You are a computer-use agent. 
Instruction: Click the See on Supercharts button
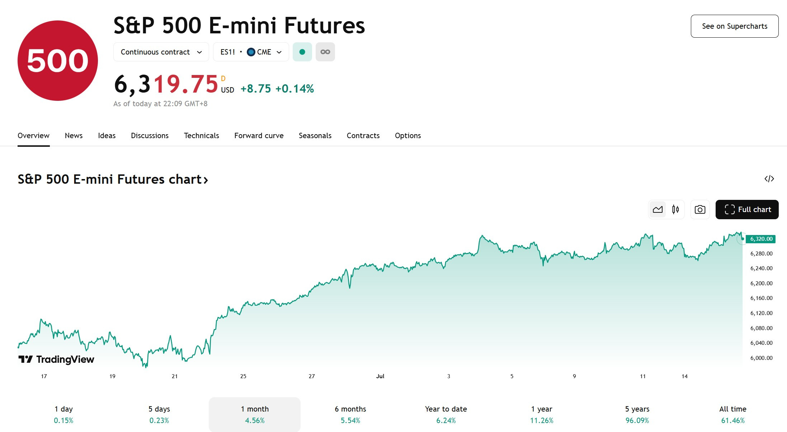[x=735, y=26]
